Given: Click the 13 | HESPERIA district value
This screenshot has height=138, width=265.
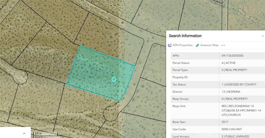Looking at the screenshot, I should click(x=231, y=92).
